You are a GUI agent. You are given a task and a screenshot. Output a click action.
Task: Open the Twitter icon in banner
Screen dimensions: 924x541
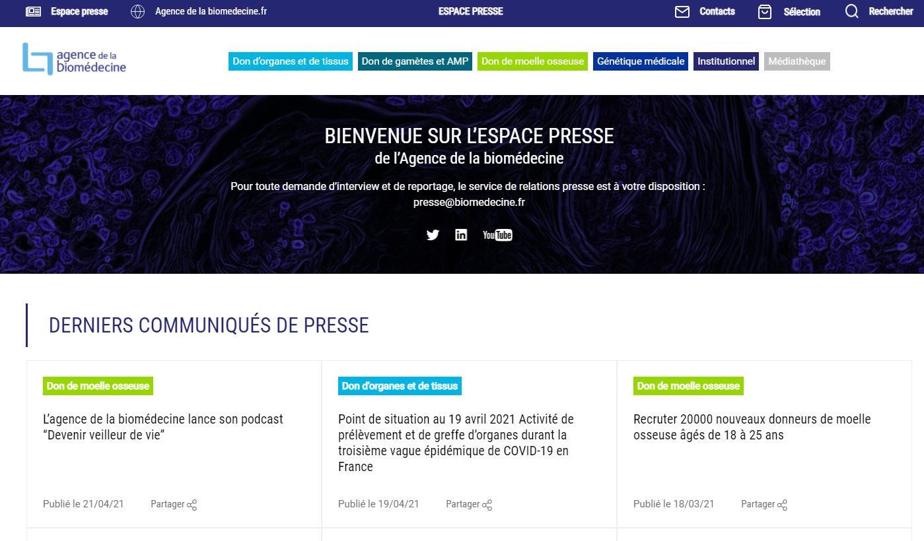[433, 235]
